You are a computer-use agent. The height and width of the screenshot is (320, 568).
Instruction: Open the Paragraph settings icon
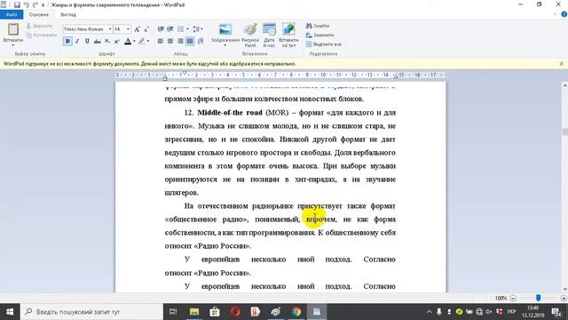[x=201, y=42]
